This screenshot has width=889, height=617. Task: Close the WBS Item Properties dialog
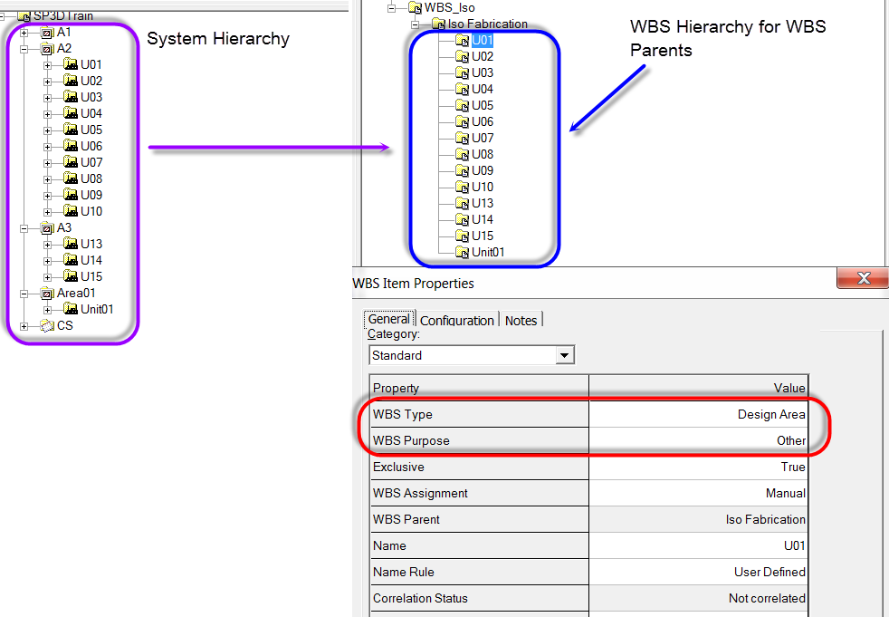[x=863, y=278]
